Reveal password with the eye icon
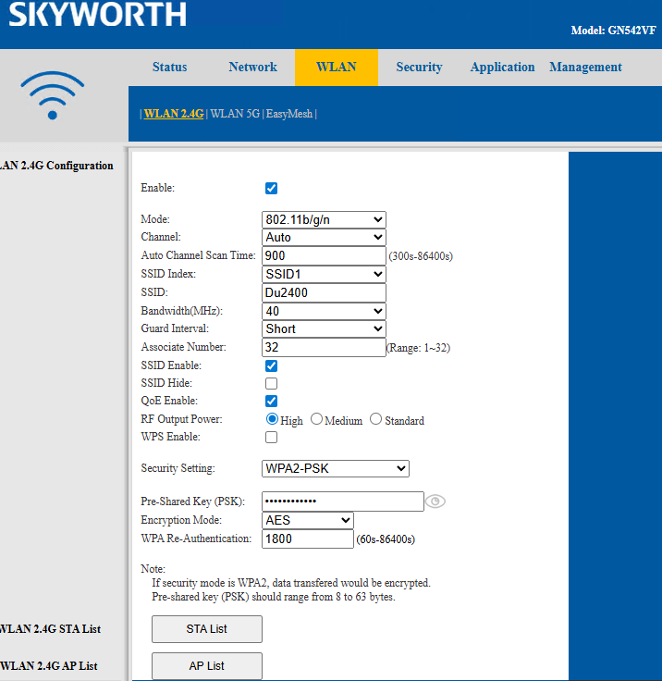This screenshot has height=681, width=662. pos(435,501)
